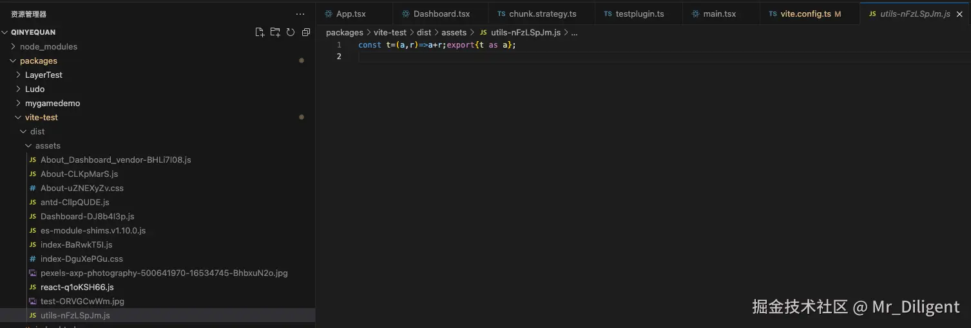971x328 pixels.
Task: Open the Dashboard.tsx tab
Action: pos(441,14)
